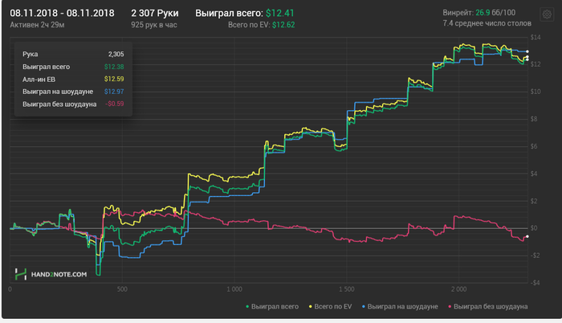Screen dimensions: 562x323
Task: Click the pink non-showdown line endpoint marker
Action: (x=527, y=236)
